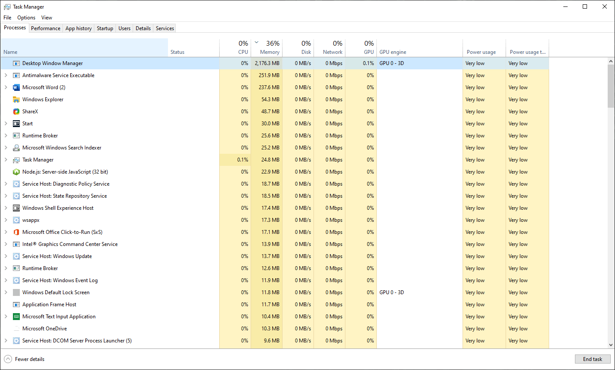Click the Microsoft Office Click-to-Run icon
This screenshot has width=615, height=370.
click(16, 232)
